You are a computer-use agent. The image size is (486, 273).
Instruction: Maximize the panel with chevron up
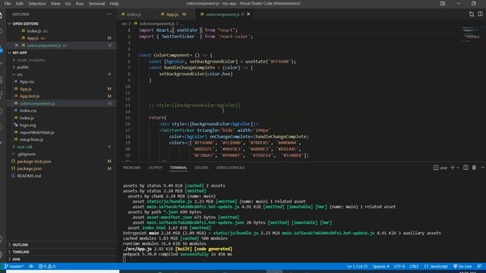pos(483,168)
